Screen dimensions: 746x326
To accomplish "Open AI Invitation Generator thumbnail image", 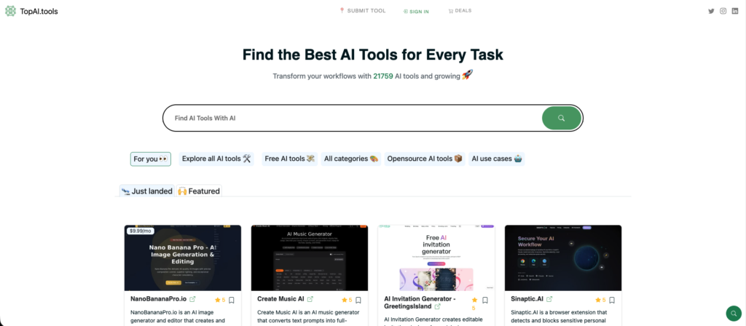I will (436, 258).
